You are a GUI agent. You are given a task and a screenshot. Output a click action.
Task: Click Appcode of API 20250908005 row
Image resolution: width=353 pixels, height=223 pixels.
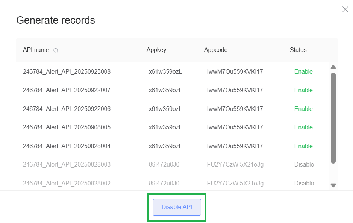click(235, 127)
